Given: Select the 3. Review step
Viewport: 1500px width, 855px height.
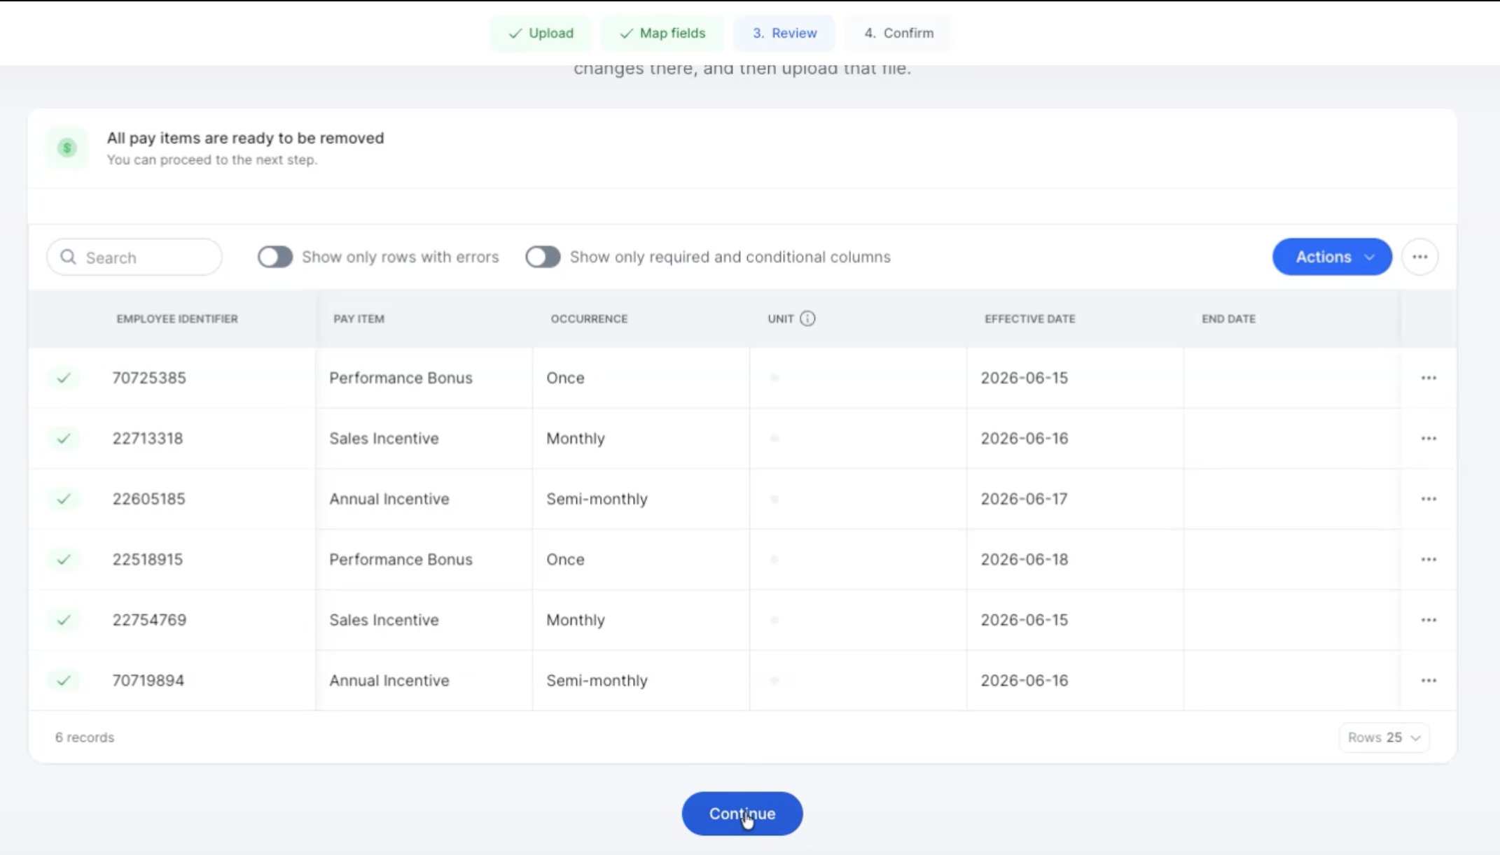Looking at the screenshot, I should tap(784, 33).
